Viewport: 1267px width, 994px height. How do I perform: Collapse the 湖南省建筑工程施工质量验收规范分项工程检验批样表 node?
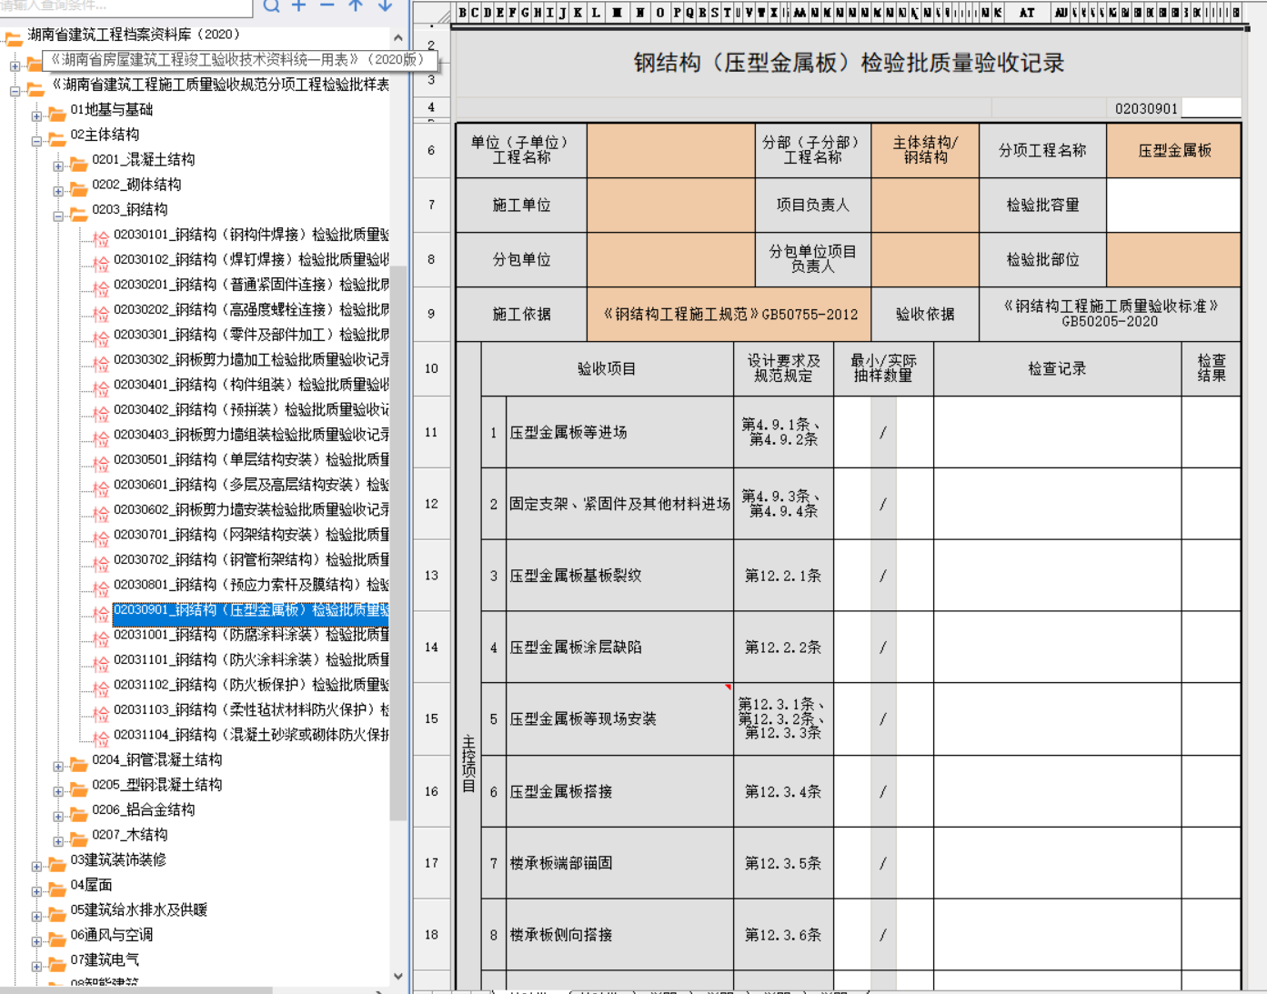[15, 91]
